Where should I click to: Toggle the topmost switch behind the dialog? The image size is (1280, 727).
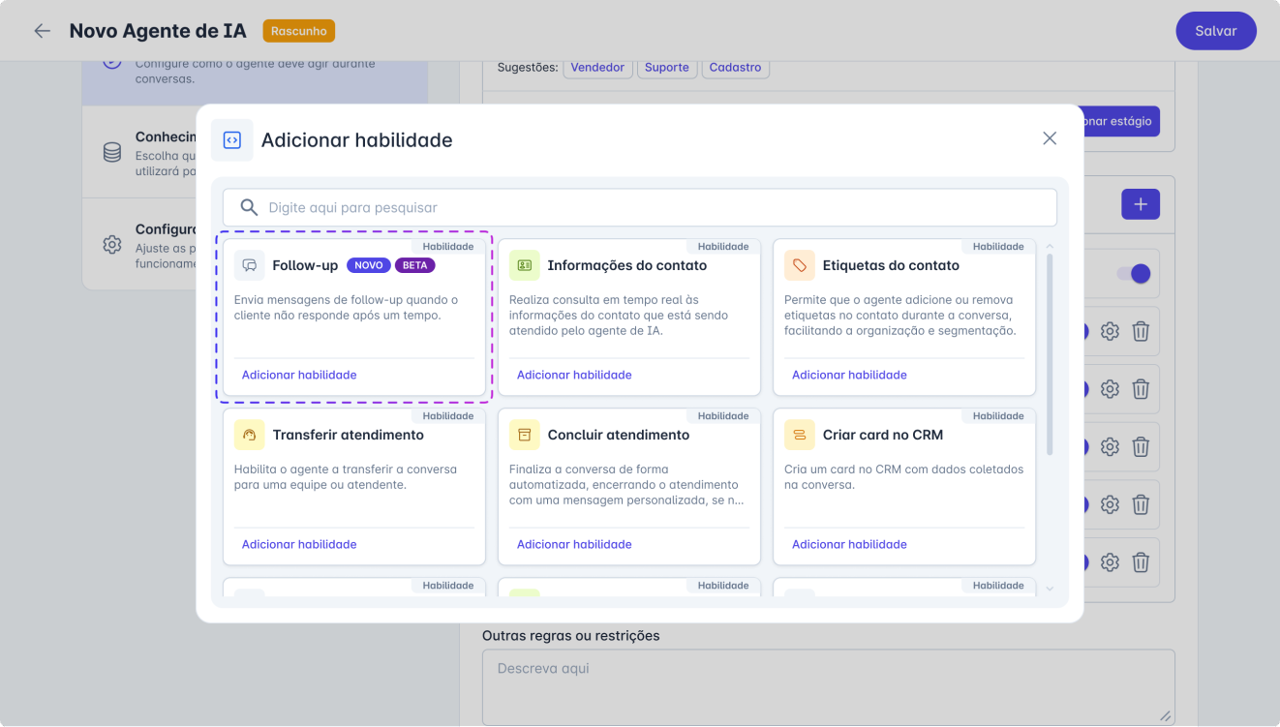point(1133,274)
